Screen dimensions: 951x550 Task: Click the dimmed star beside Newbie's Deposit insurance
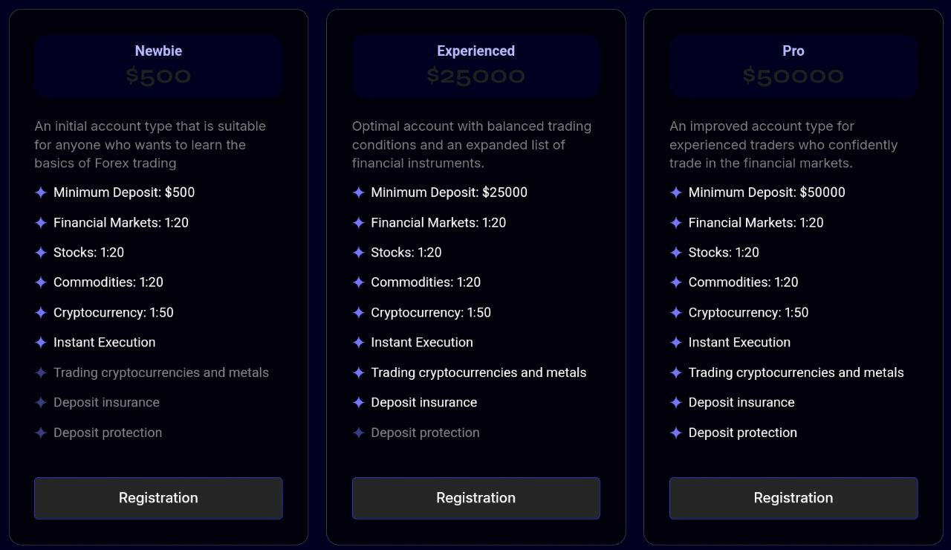[41, 403]
